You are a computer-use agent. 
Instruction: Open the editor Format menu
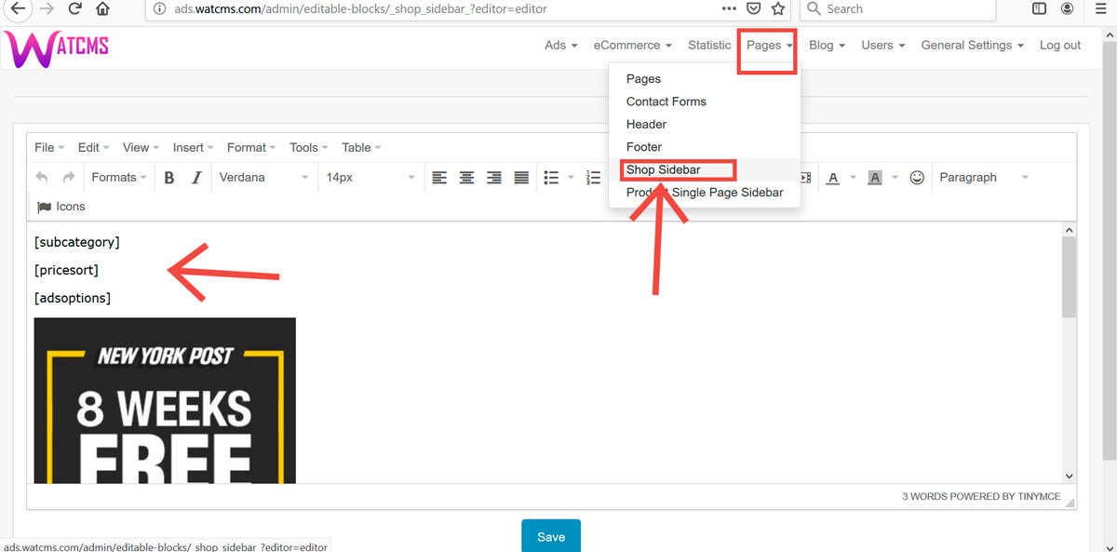coord(251,147)
